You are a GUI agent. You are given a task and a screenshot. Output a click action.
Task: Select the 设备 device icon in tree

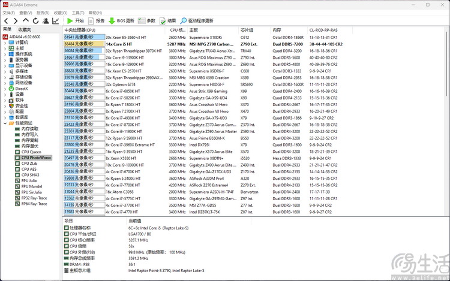tap(11, 94)
